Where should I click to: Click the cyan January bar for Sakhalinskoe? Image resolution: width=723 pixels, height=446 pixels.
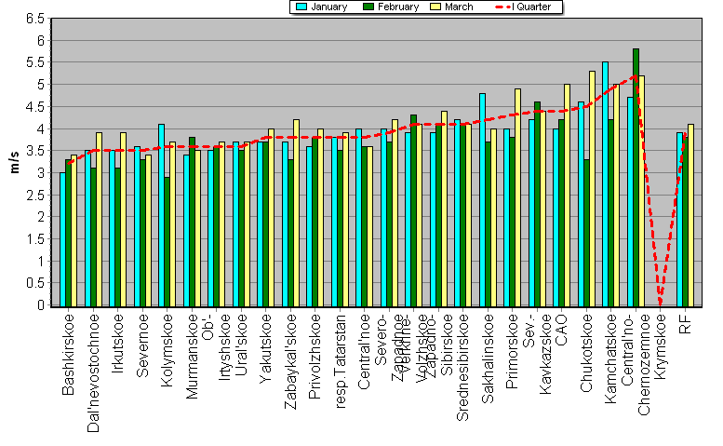point(482,200)
